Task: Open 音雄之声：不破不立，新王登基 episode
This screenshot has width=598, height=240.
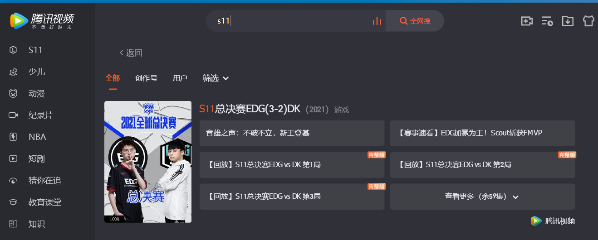Action: (292, 133)
